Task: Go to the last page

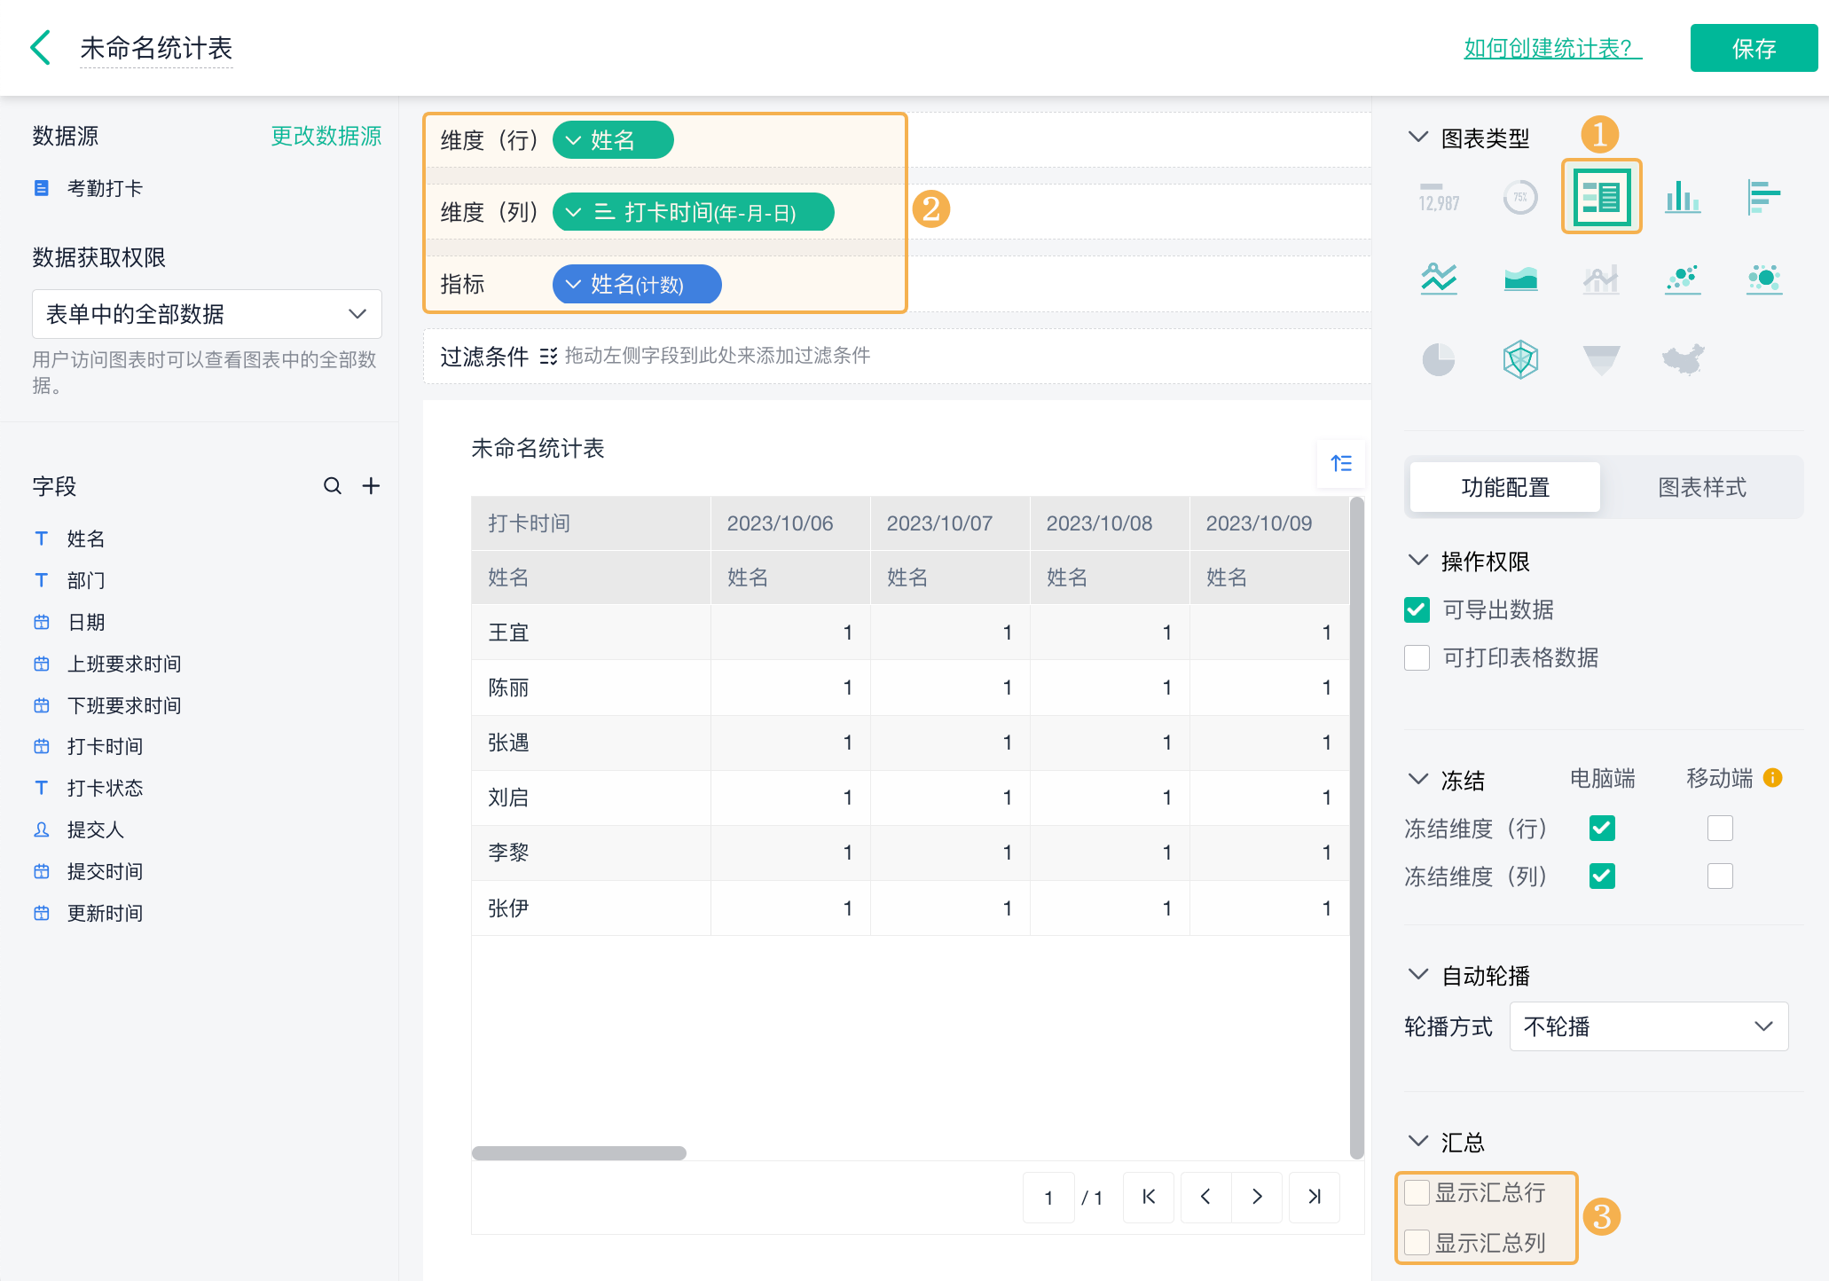Action: pyautogui.click(x=1315, y=1197)
